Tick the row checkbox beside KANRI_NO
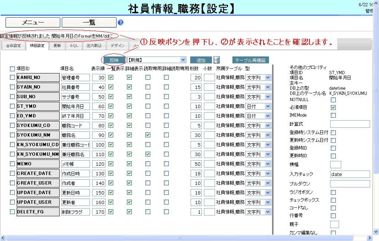 click(x=12, y=78)
